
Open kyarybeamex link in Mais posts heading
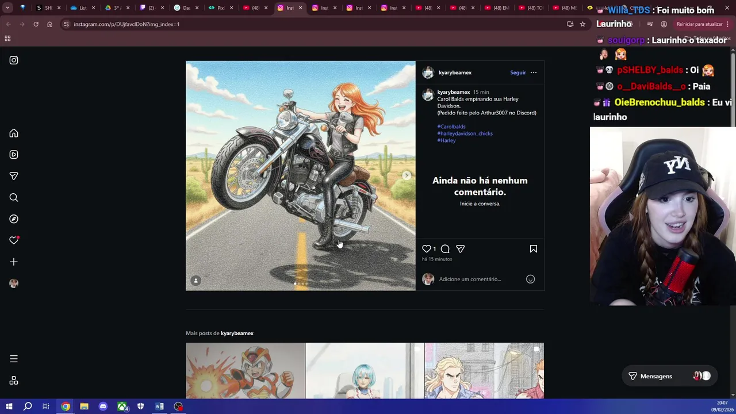tap(237, 333)
